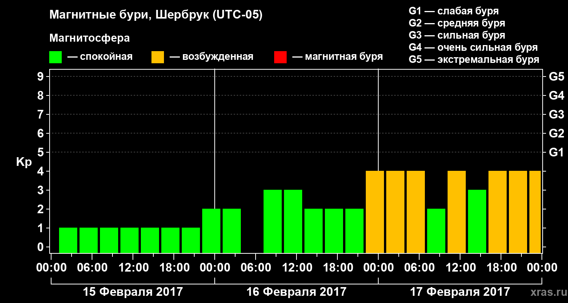The image size is (568, 303).
Task: Click the '9' tick label on Kp axis
Action: click(x=41, y=77)
